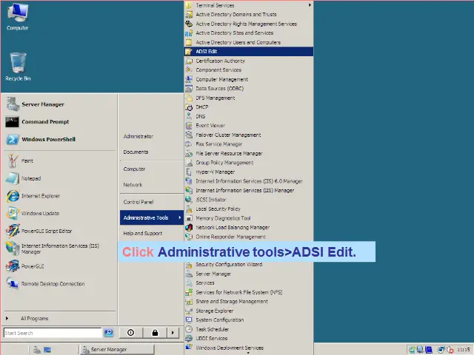Viewport: 474px width, 355px height.
Task: Click the Remote Desktop Connection icon
Action: tap(13, 284)
